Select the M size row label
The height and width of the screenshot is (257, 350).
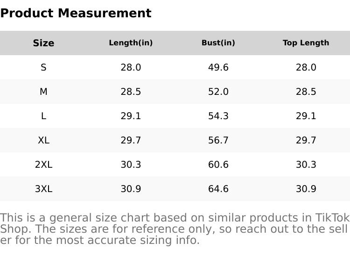43,92
